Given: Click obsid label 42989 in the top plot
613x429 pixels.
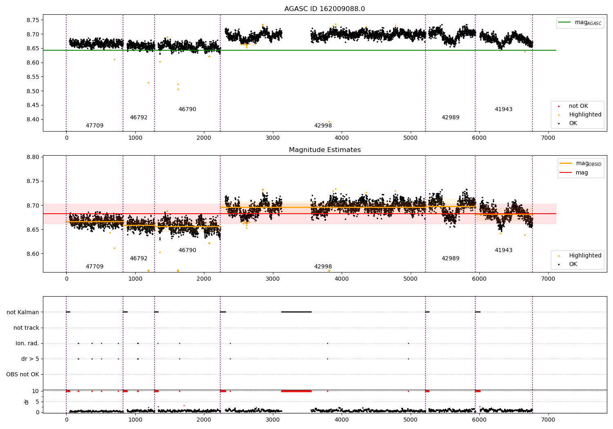Looking at the screenshot, I should click(x=450, y=117).
